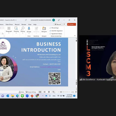The height and width of the screenshot is (116, 116).
Task: Open Microsoft Edge from the taskbar
Action: (x=17, y=96)
